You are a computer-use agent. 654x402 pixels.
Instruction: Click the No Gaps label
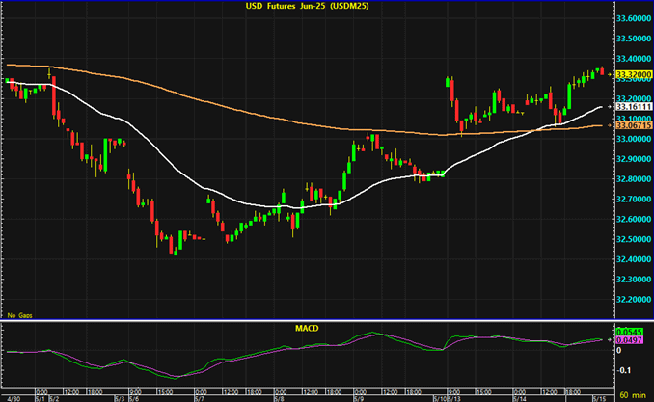tap(18, 315)
